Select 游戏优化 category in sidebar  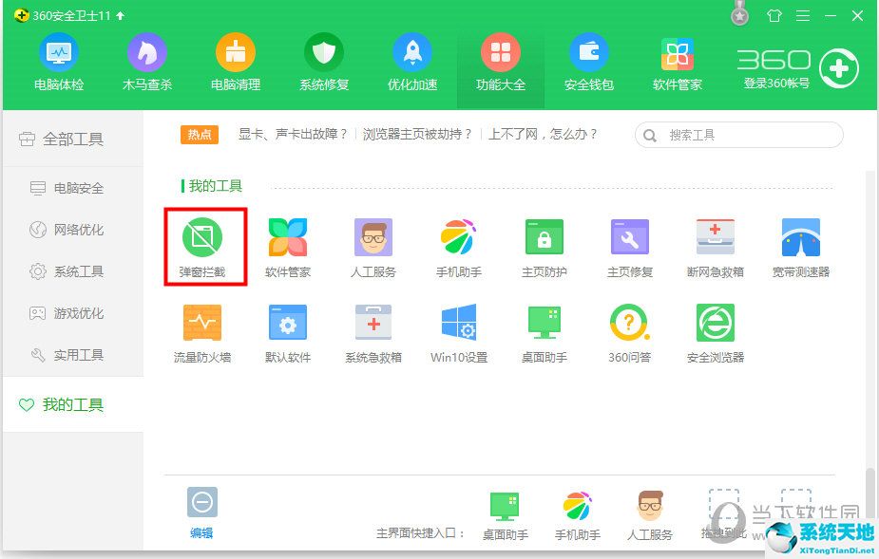click(73, 313)
